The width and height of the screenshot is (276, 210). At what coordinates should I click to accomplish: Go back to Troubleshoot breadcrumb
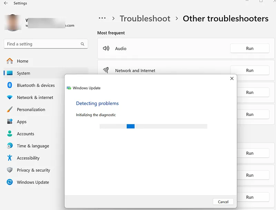click(x=145, y=19)
